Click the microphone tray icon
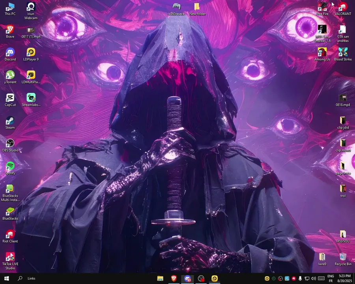This screenshot has height=284, width=355. point(300,278)
